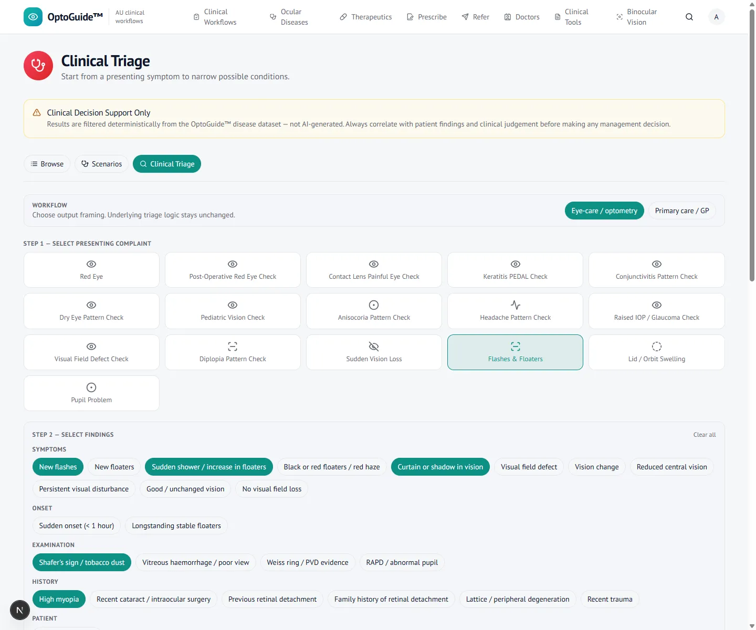Image resolution: width=756 pixels, height=630 pixels.
Task: Open the Therapeutics nav menu item
Action: (366, 17)
